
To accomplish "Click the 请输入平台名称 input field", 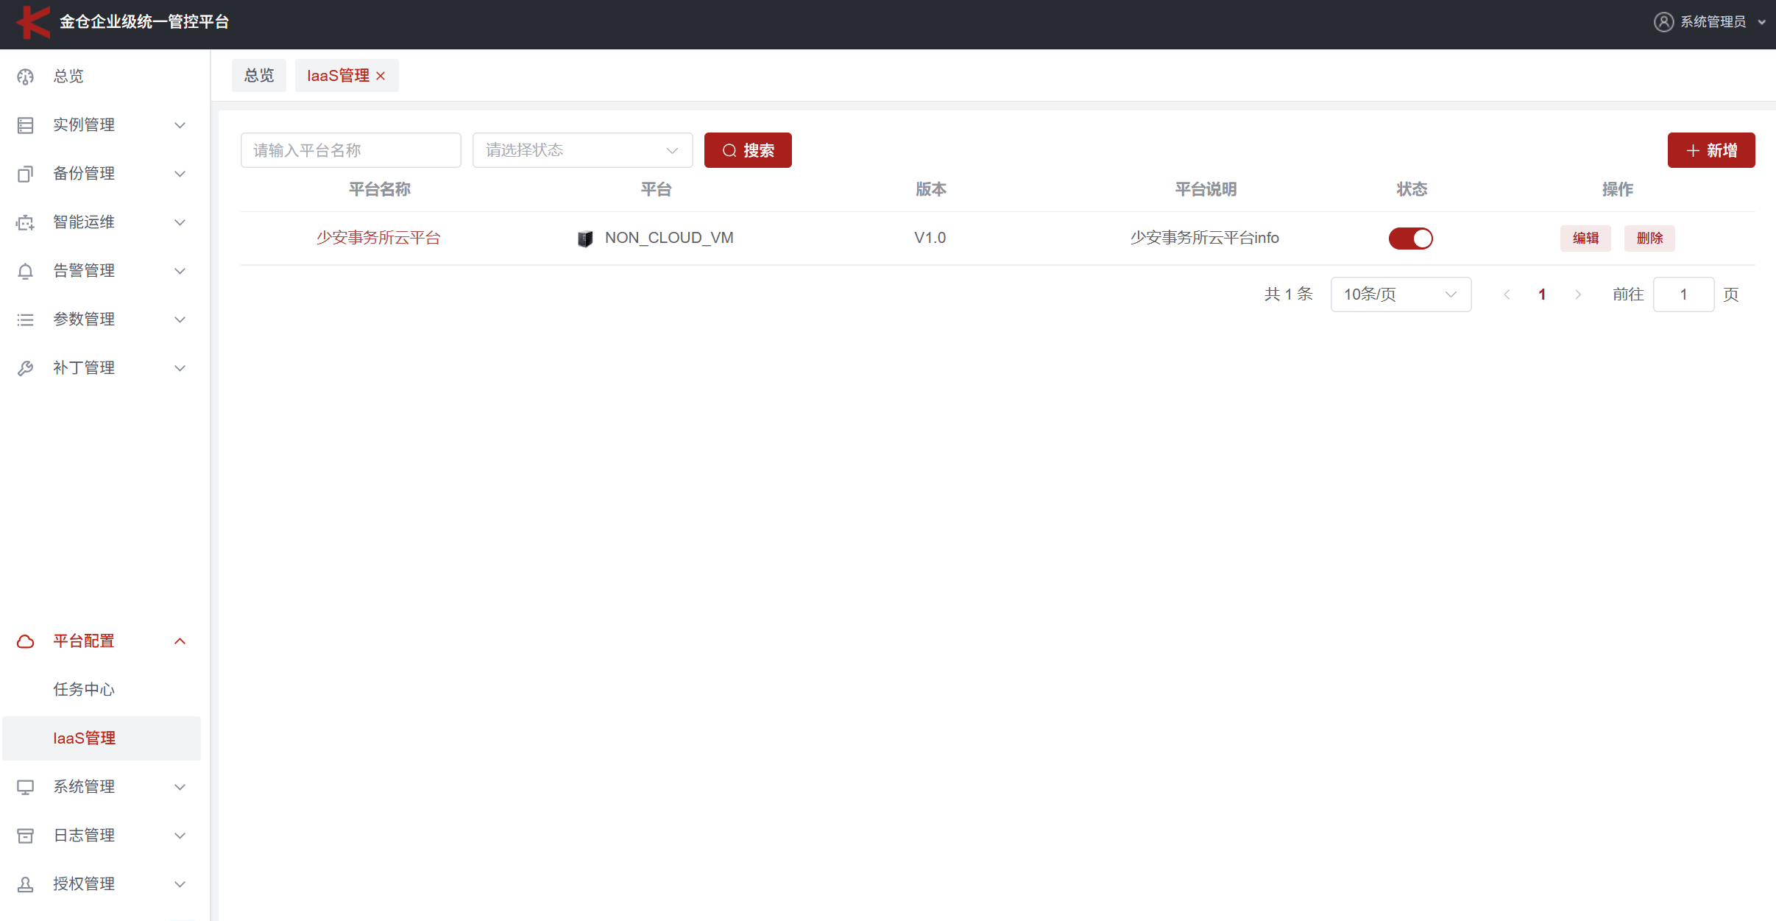I will [350, 150].
